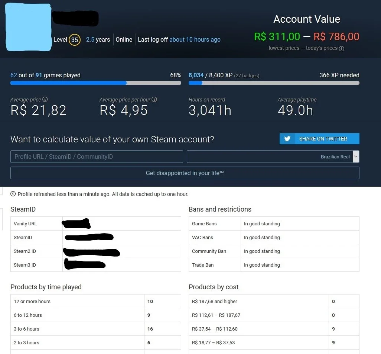
Task: Click the R$ 786,00 today's price value
Action: tap(336, 36)
